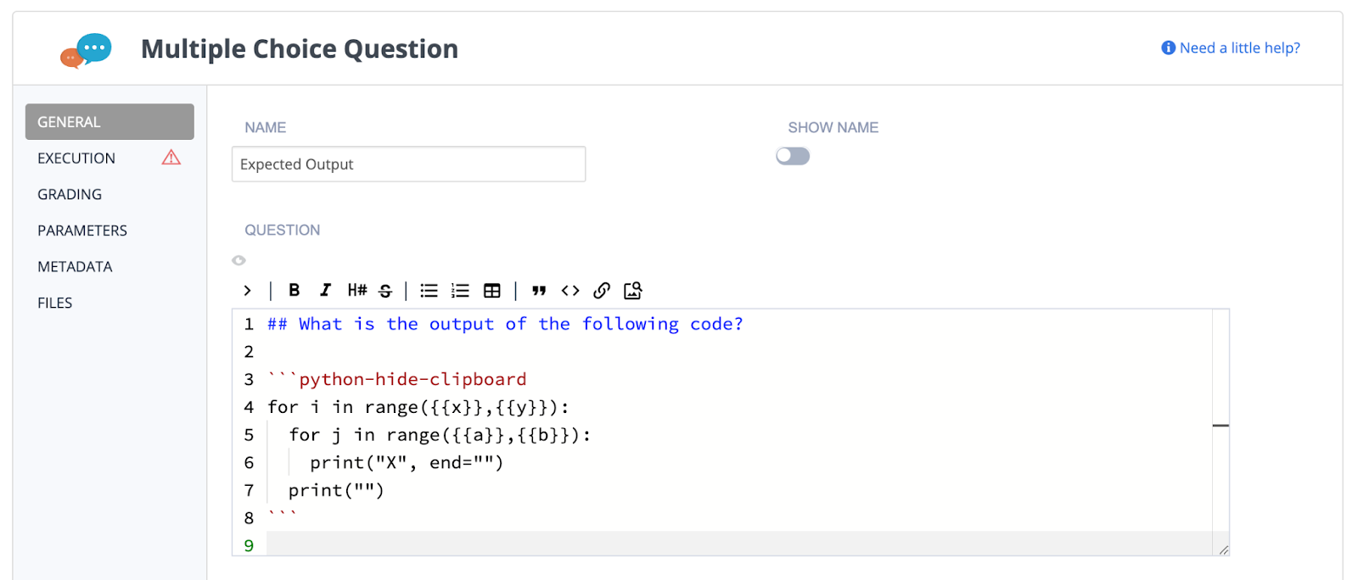Image resolution: width=1358 pixels, height=580 pixels.
Task: Click the H# heading icon
Action: tap(357, 290)
